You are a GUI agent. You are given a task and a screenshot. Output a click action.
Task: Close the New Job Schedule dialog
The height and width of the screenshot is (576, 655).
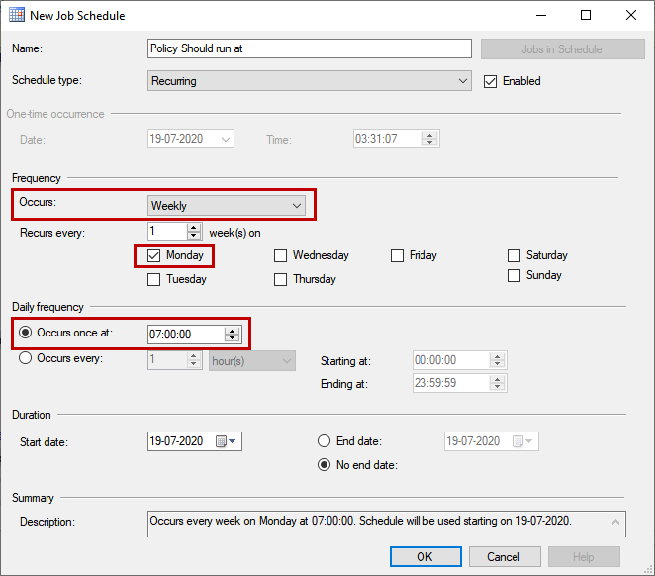click(630, 16)
